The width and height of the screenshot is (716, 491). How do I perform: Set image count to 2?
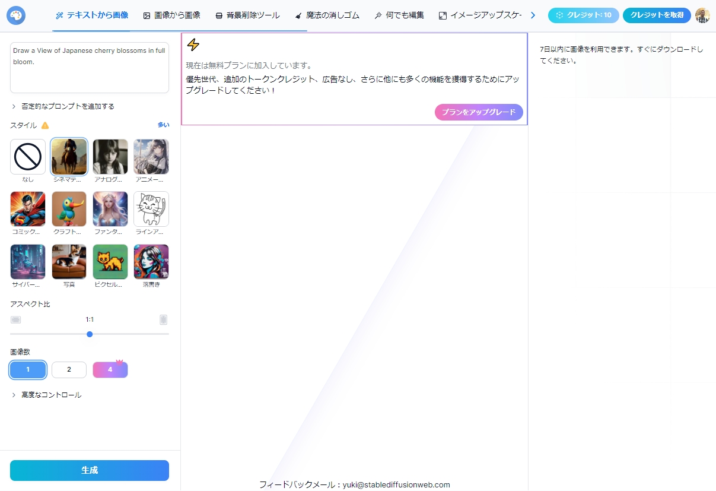(69, 370)
